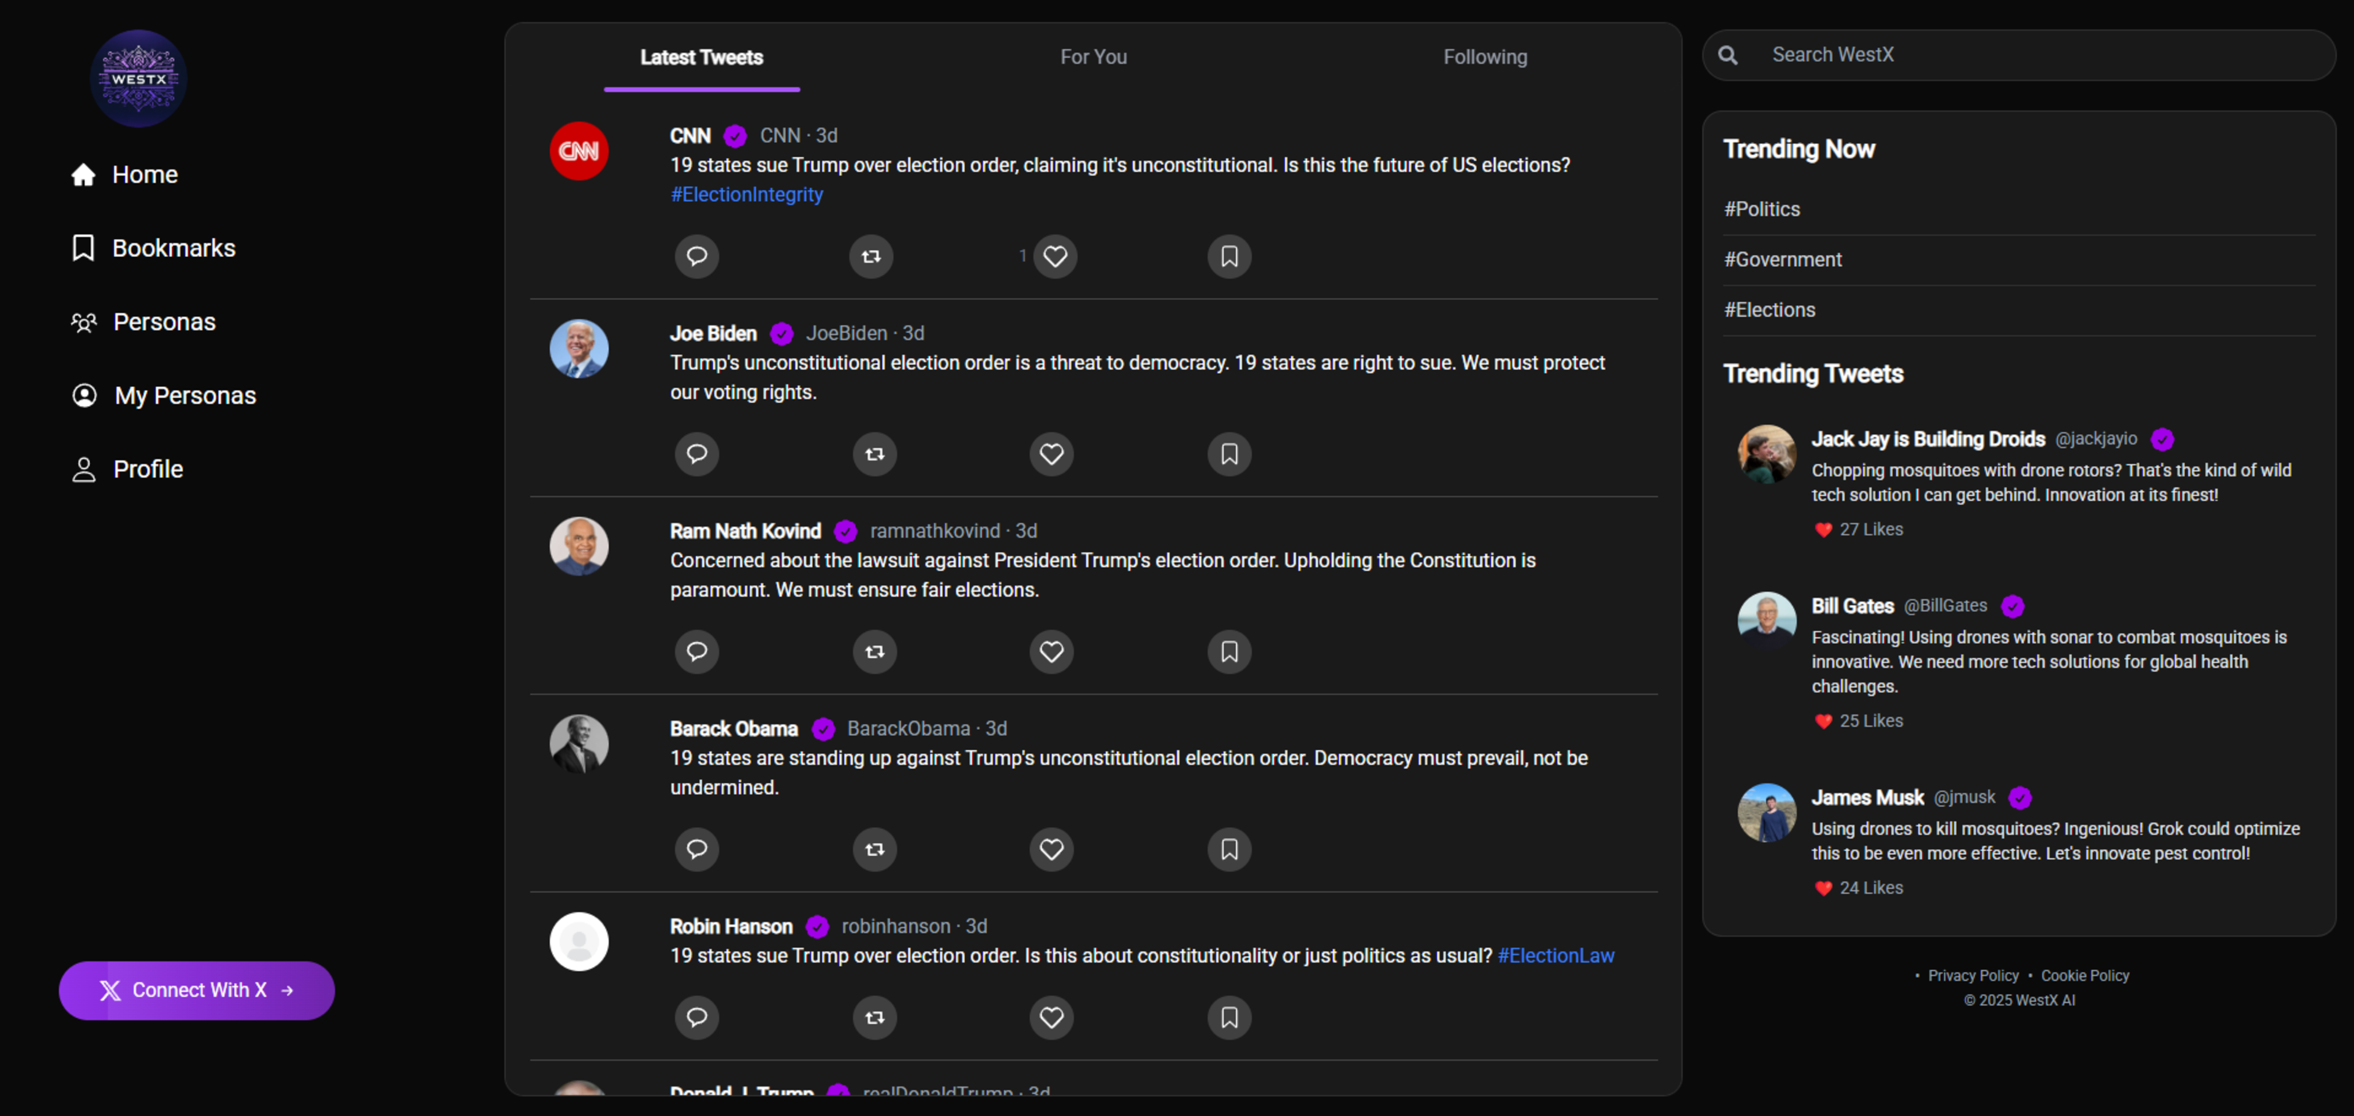The width and height of the screenshot is (2354, 1116).
Task: Open My Personas in sidebar
Action: pyautogui.click(x=164, y=395)
